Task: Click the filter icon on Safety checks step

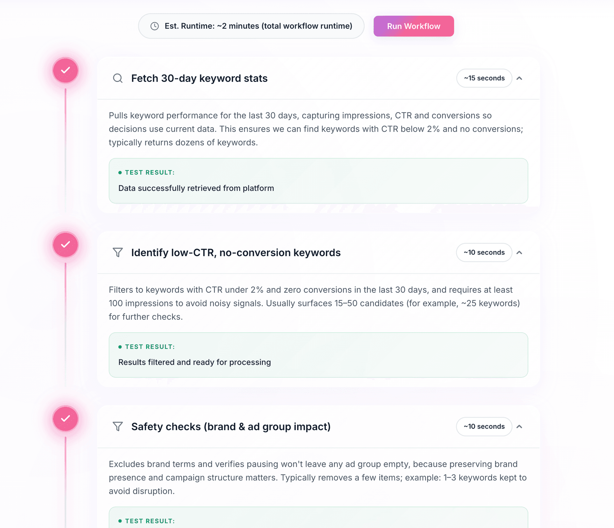Action: click(x=118, y=427)
